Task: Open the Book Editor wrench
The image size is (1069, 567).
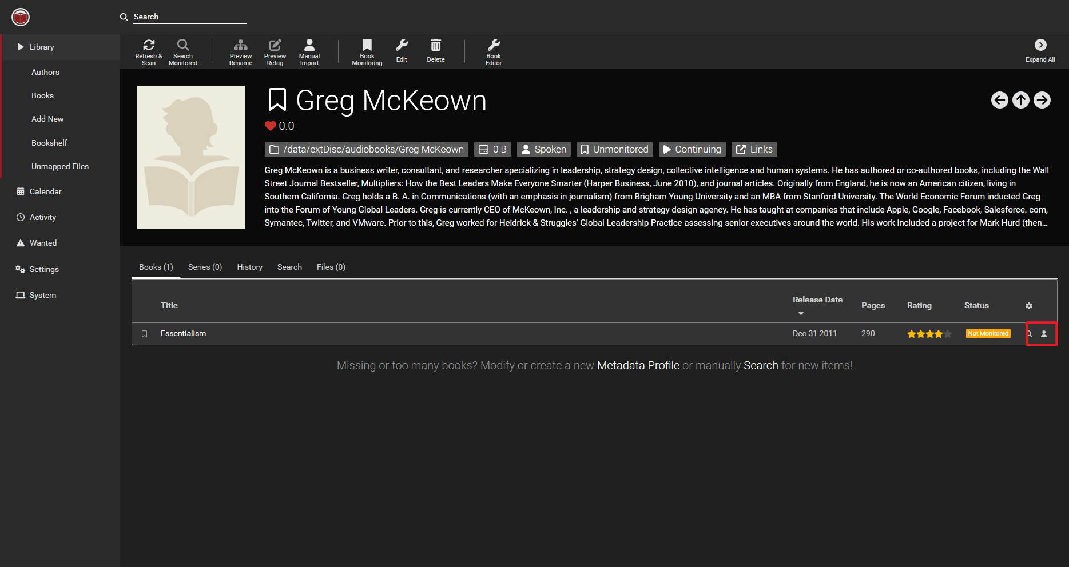Action: point(494,45)
